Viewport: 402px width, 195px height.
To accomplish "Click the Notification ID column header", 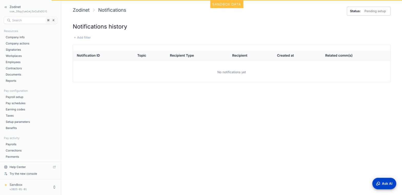I will [x=88, y=56].
